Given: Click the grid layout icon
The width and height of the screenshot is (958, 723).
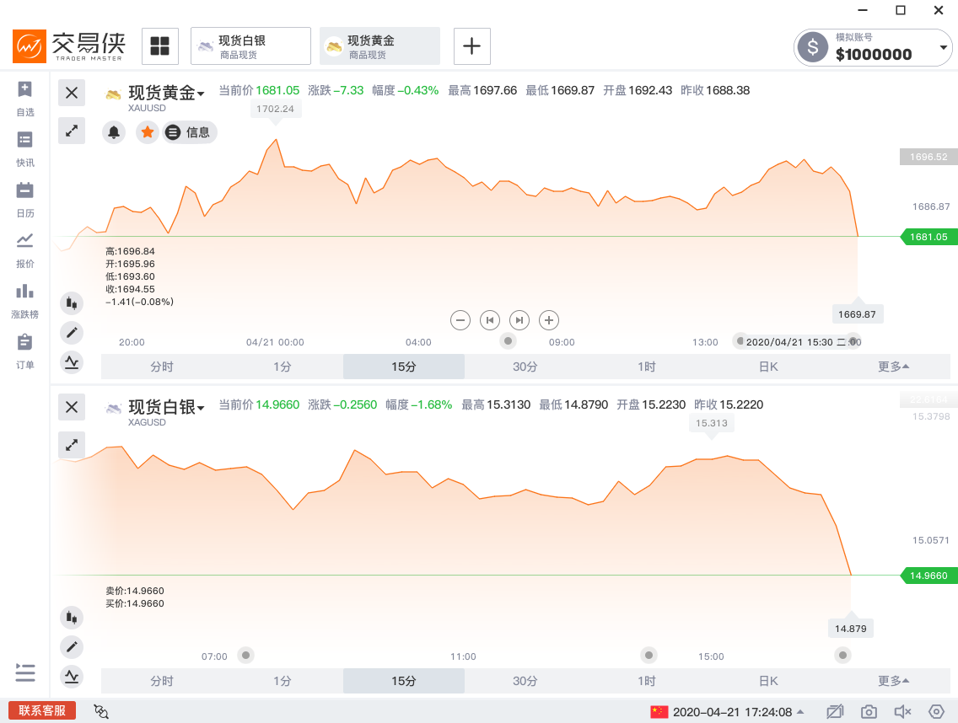Looking at the screenshot, I should coord(159,46).
